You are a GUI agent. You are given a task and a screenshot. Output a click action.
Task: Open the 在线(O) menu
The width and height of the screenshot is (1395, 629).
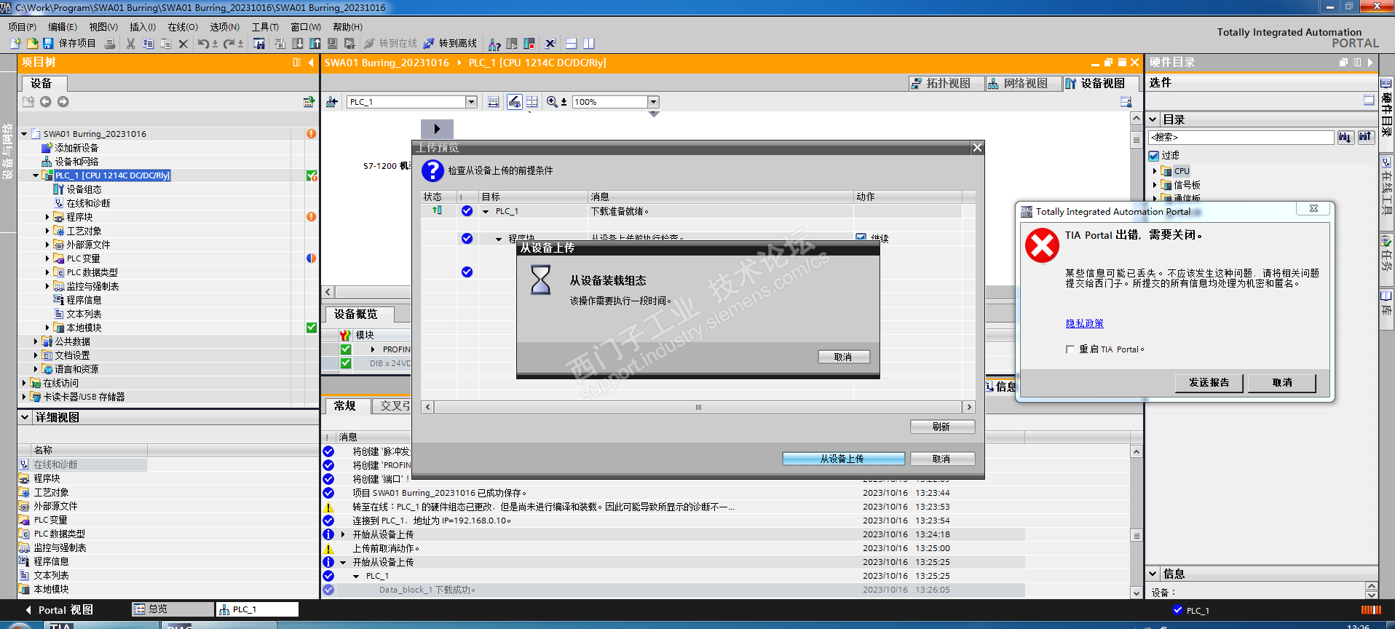pyautogui.click(x=183, y=27)
